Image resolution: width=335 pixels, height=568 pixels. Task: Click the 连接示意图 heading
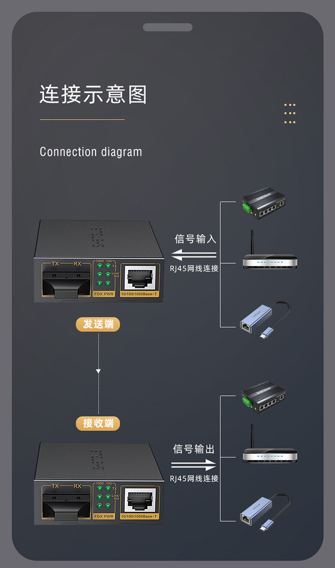click(x=93, y=94)
